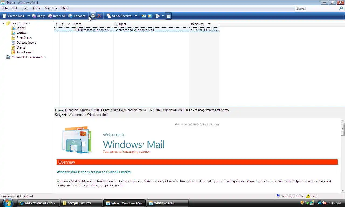Open the Tools menu
This screenshot has height=207, width=345.
pos(36,8)
